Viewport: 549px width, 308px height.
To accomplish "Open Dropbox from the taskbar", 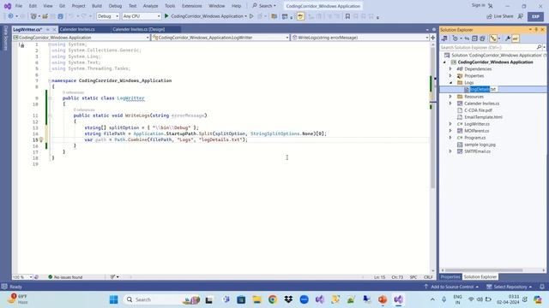I will 288,299.
